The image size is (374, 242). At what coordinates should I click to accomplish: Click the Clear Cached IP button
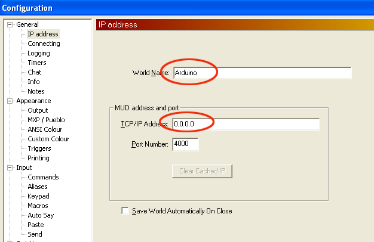pos(202,171)
